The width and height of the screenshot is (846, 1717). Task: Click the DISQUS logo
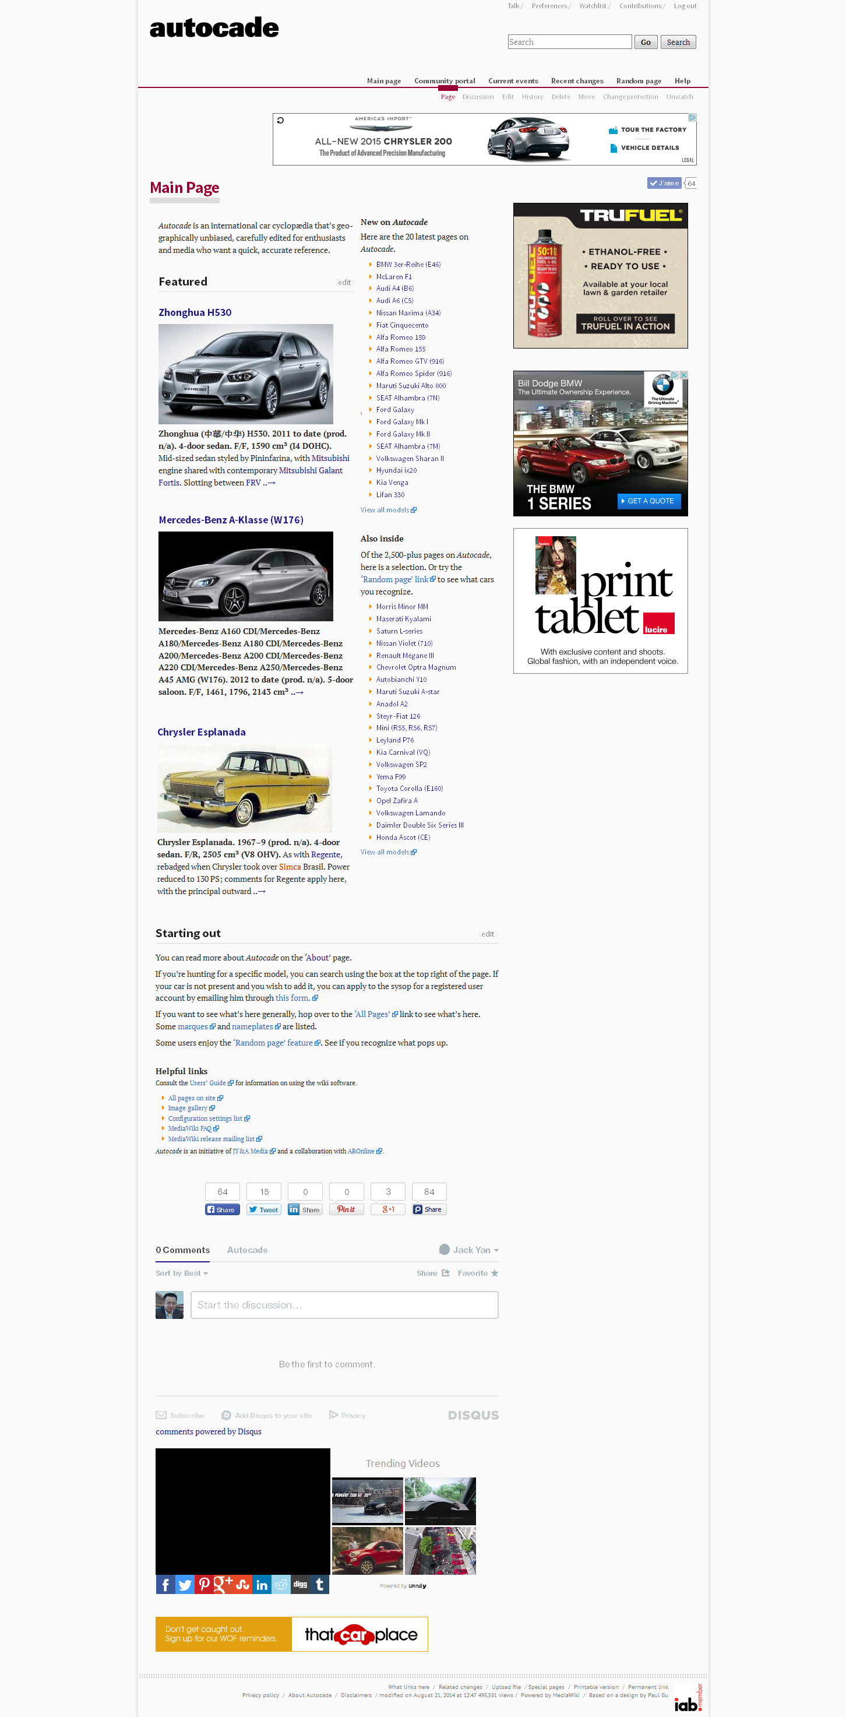point(473,1415)
